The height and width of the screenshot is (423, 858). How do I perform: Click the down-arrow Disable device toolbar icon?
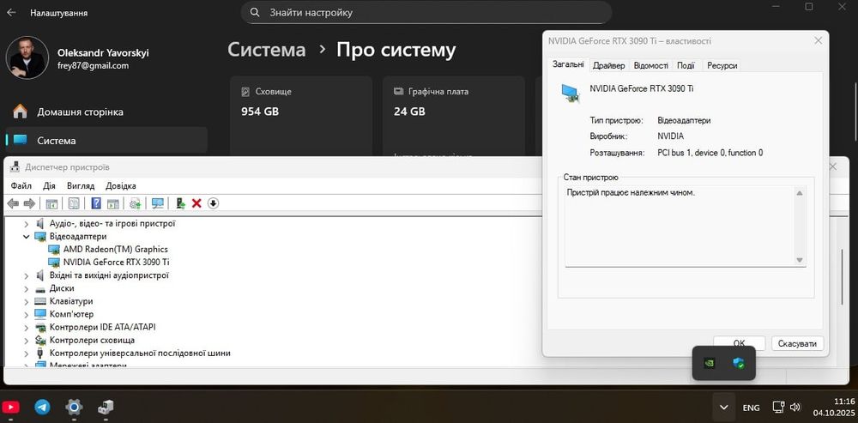pyautogui.click(x=214, y=203)
